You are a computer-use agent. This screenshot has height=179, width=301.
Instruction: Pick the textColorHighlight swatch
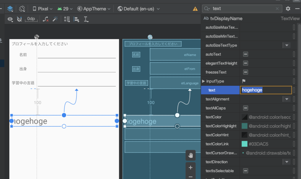(x=244, y=126)
